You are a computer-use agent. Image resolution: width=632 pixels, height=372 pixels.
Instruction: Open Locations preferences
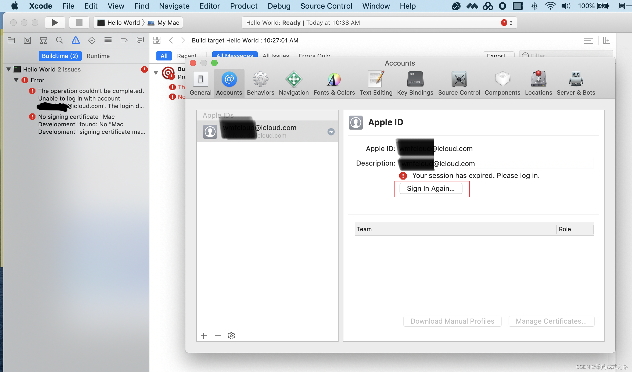(x=538, y=83)
